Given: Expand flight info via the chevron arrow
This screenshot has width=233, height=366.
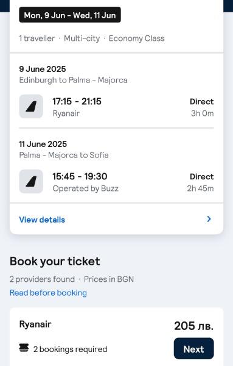Looking at the screenshot, I should click(209, 219).
